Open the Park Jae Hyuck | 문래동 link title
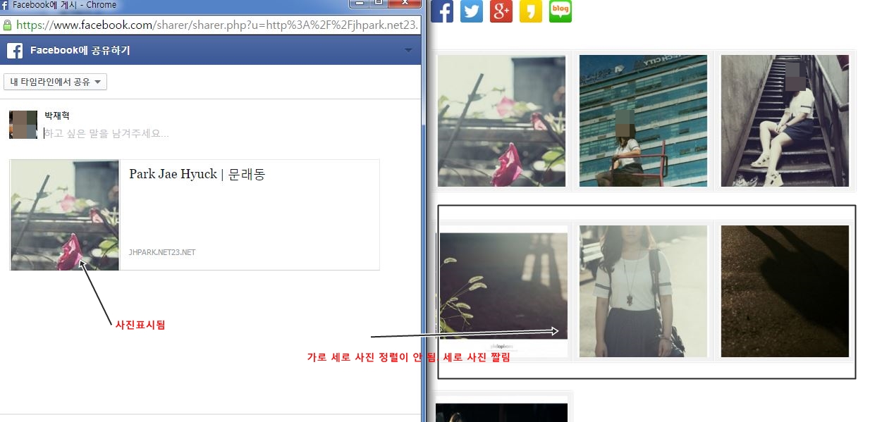The height and width of the screenshot is (422, 870). click(197, 175)
